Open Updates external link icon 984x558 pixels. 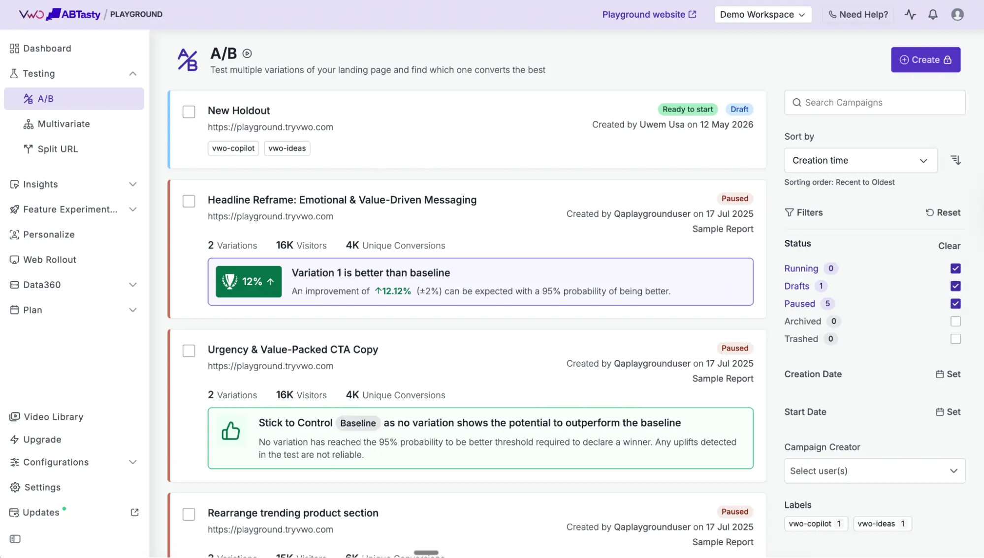coord(134,512)
